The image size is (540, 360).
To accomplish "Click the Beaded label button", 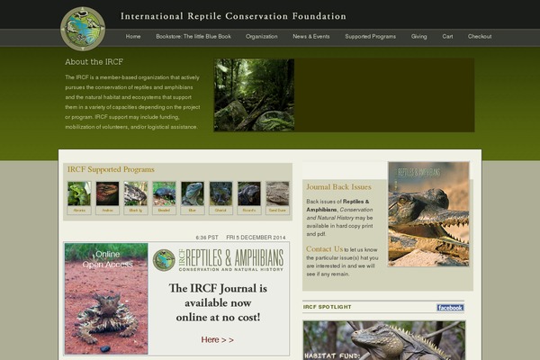I will click(x=164, y=210).
